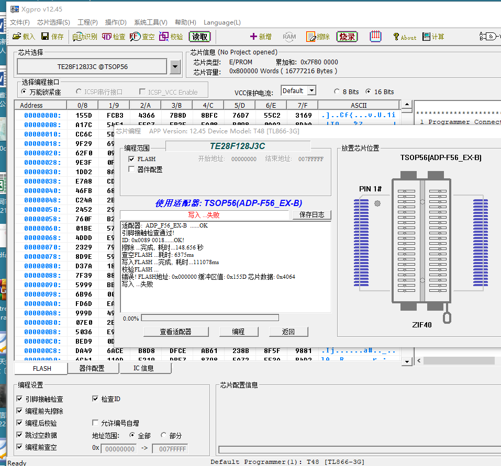The image size is (501, 466).
Task: Click the 烧录 program toolbar button
Action: click(x=347, y=37)
